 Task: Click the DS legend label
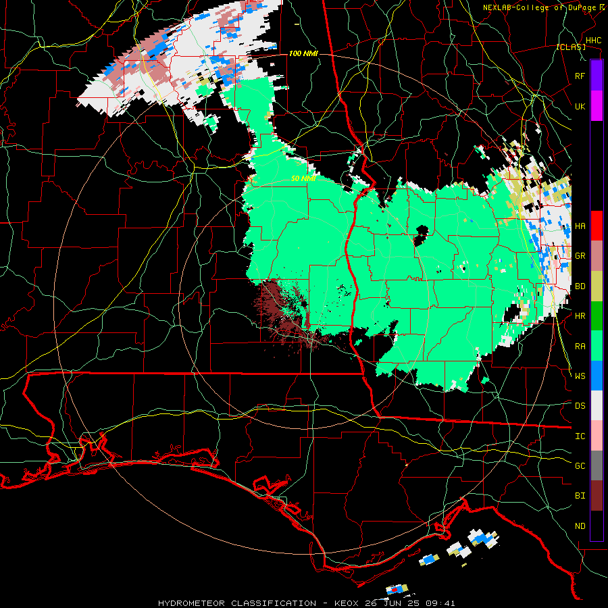(580, 406)
